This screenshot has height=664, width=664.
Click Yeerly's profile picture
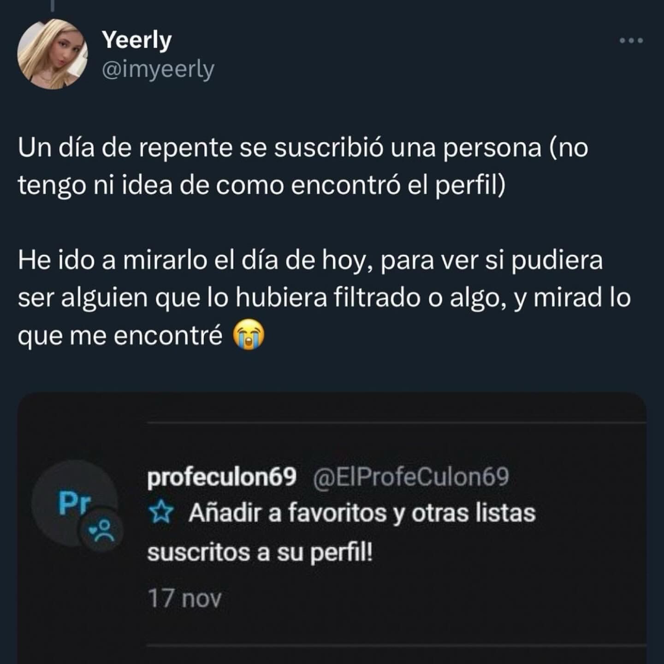click(52, 53)
